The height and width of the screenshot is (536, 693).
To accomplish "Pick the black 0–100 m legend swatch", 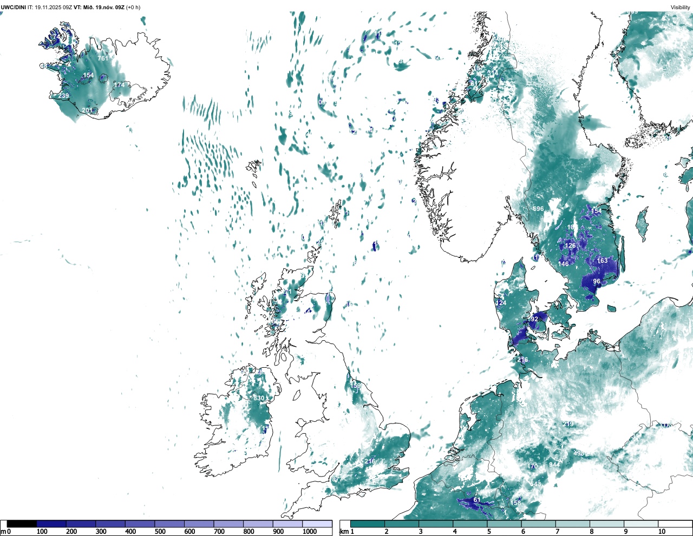I will point(22,524).
